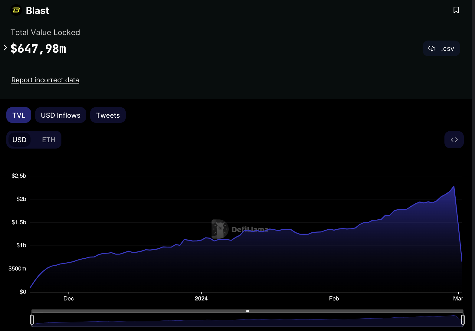Viewport: 475px width, 331px height.
Task: Click the mini overview chart in range selector
Action: click(x=247, y=320)
